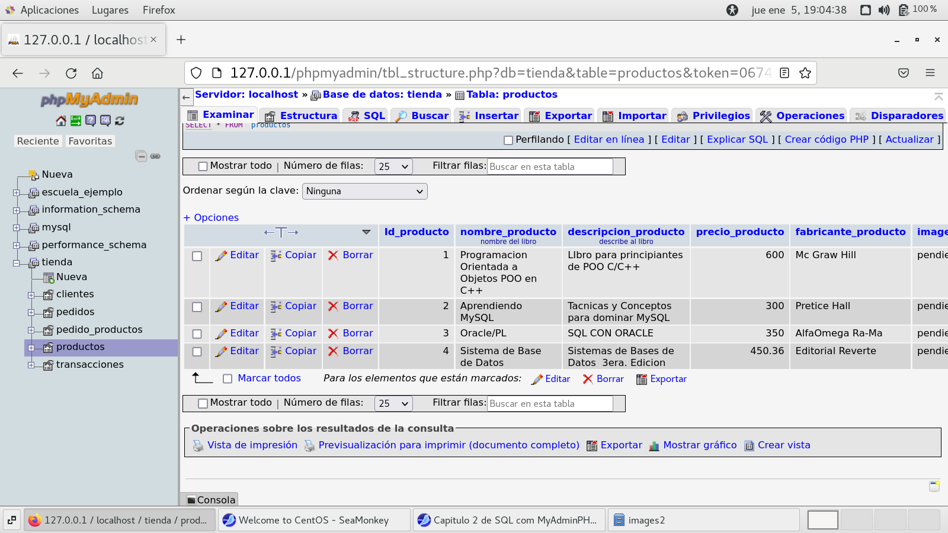948x533 pixels.
Task: Click the copy icon for Aprendiendo MySQL row
Action: point(276,307)
